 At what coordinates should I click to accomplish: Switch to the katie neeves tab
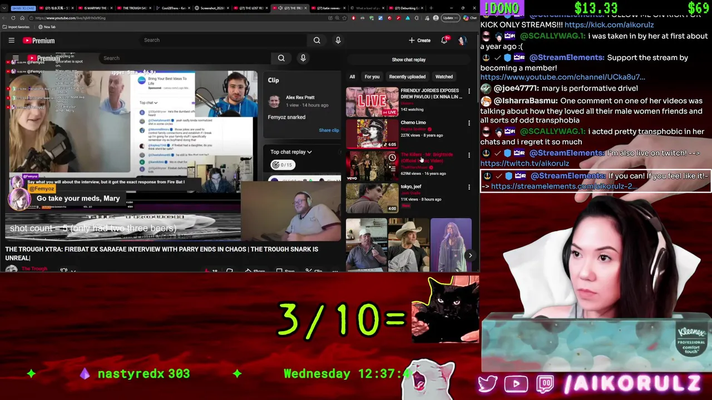coord(328,8)
